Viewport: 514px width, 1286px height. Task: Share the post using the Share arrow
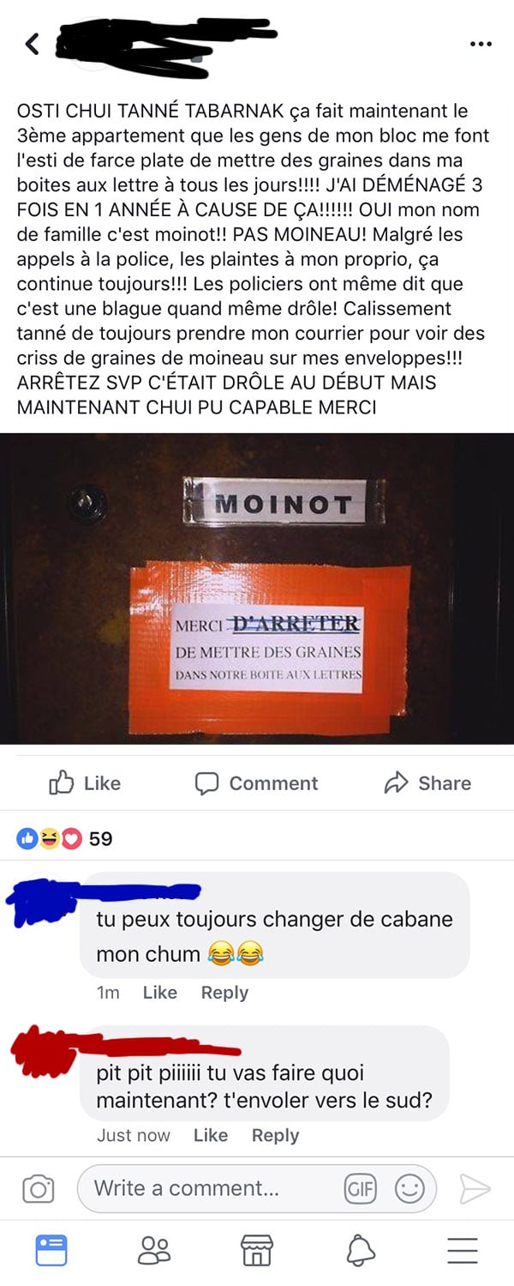tap(427, 782)
